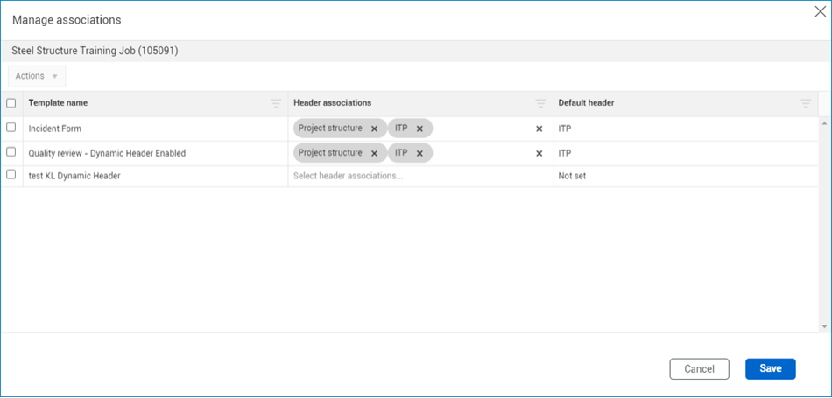Close the Manage associations dialog
832x398 pixels.
[820, 11]
